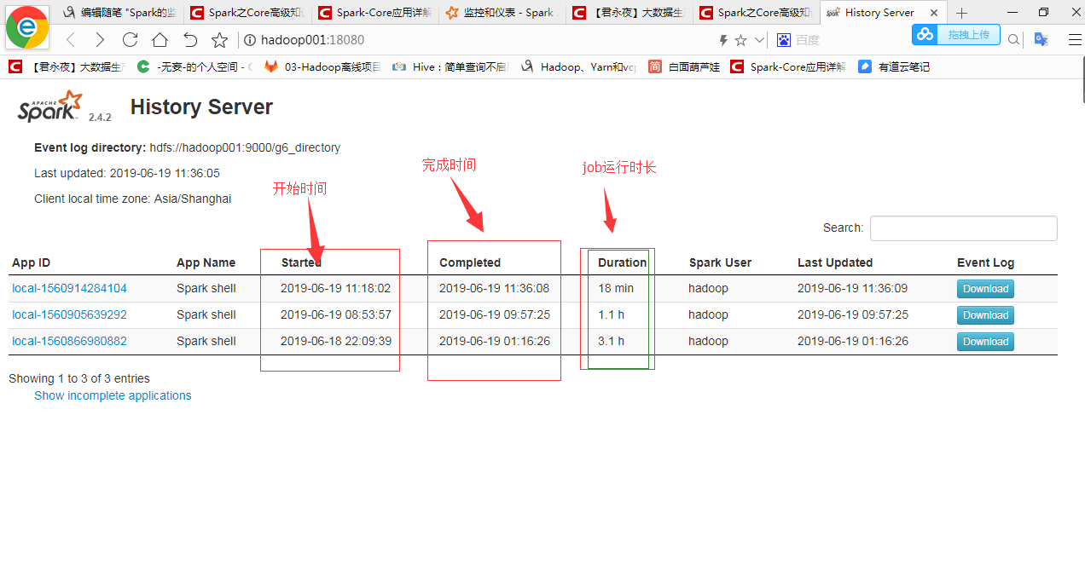Screen dimensions: 1085x588
Task: Open the 白面葫芦娃 bookmark
Action: [x=684, y=66]
